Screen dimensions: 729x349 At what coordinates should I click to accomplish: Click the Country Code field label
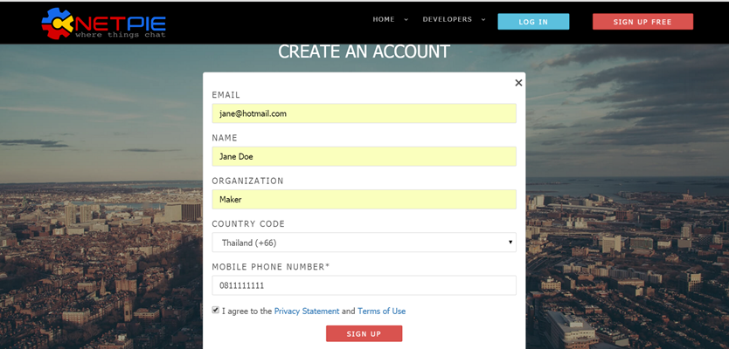coord(248,224)
